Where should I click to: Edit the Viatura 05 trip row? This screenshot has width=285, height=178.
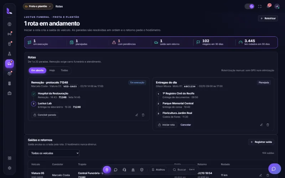(x=261, y=175)
